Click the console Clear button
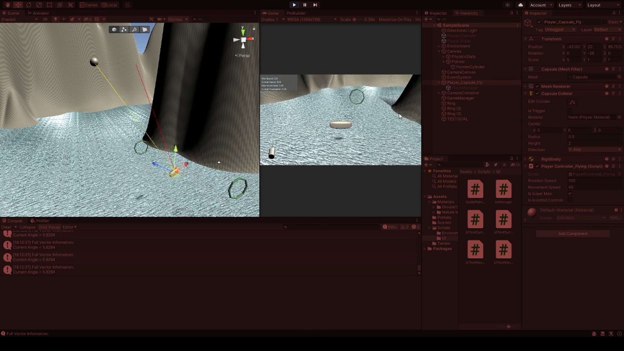This screenshot has width=624, height=351. click(6, 227)
